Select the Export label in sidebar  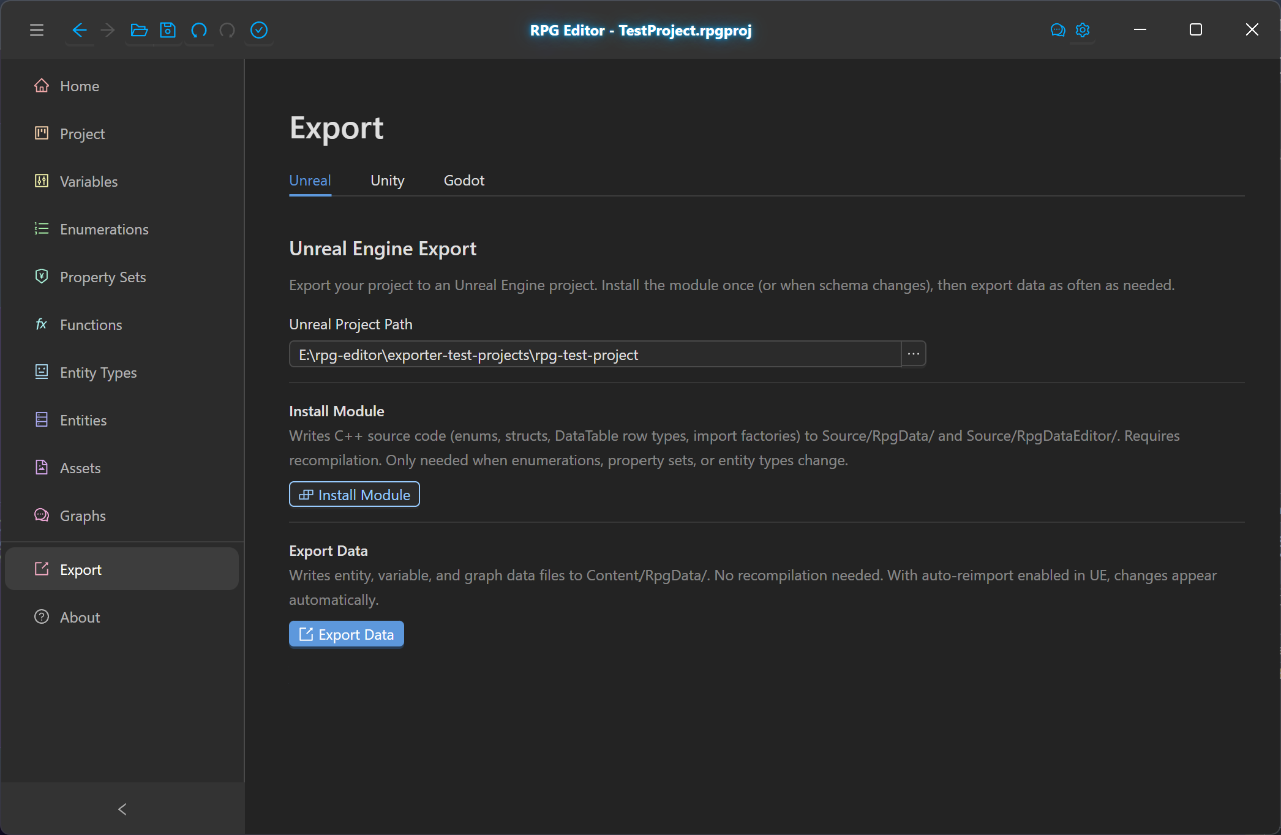[81, 570]
